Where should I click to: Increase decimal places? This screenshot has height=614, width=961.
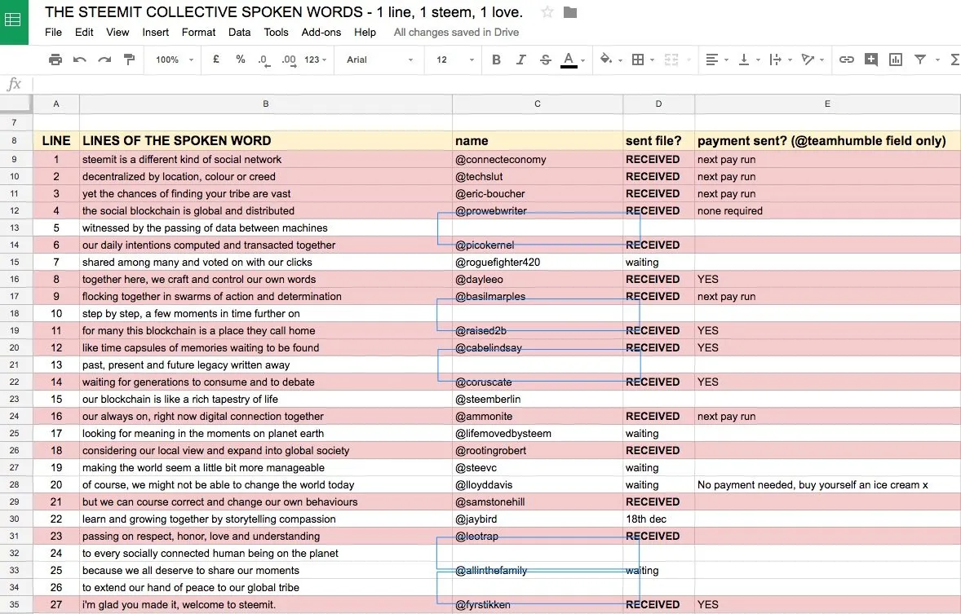click(289, 60)
